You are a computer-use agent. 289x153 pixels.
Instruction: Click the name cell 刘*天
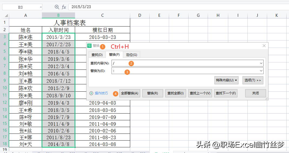25,144
